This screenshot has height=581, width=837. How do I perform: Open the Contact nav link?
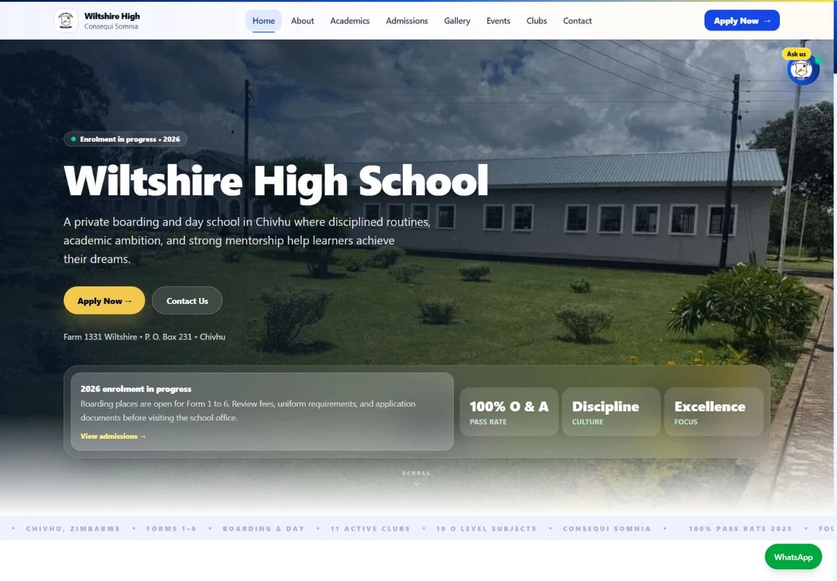coord(577,20)
